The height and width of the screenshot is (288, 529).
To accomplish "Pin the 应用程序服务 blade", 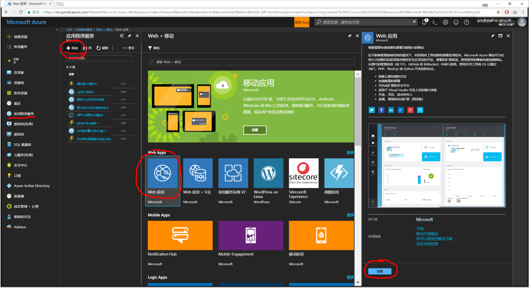I will point(129,36).
